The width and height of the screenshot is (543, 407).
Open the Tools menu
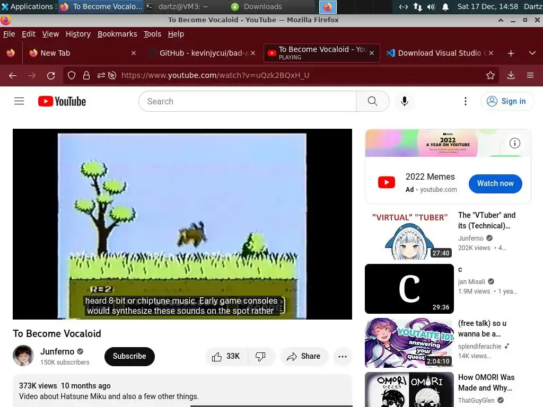coord(152,34)
